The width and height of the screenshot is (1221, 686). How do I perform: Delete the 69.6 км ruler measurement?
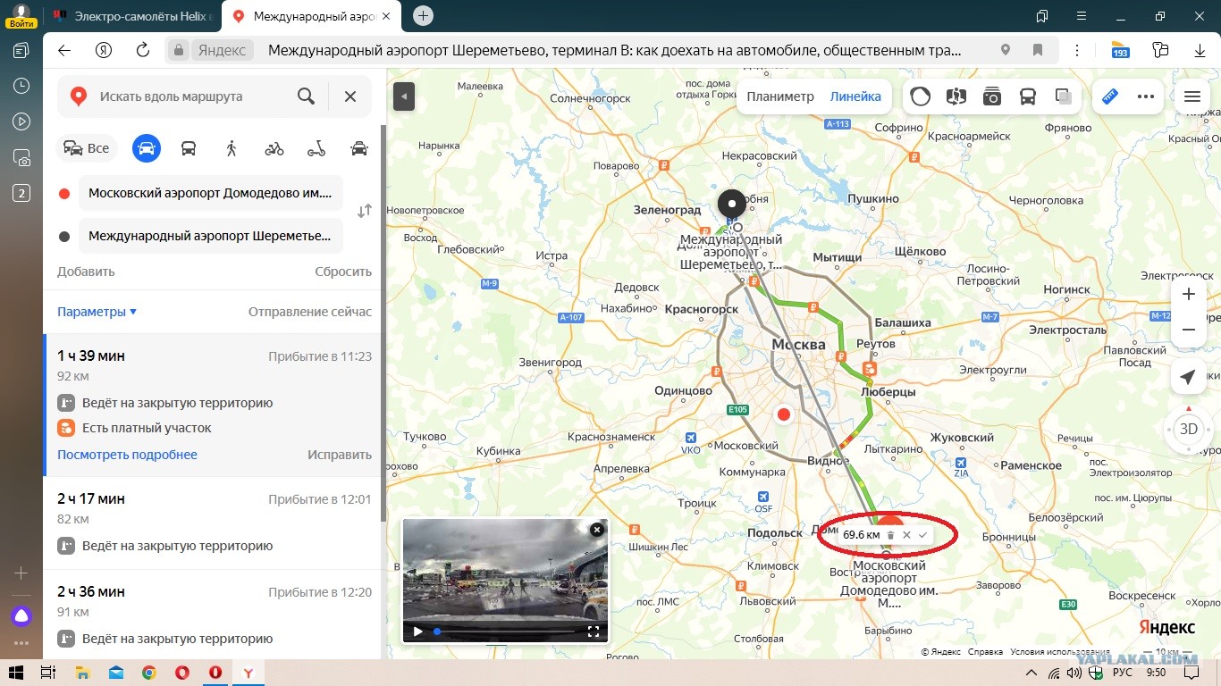890,535
